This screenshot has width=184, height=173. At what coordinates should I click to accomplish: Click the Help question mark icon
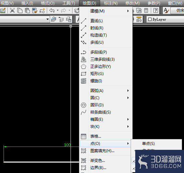coord(156,10)
